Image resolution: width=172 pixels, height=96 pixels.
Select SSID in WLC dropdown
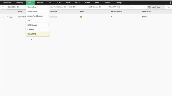38,21
